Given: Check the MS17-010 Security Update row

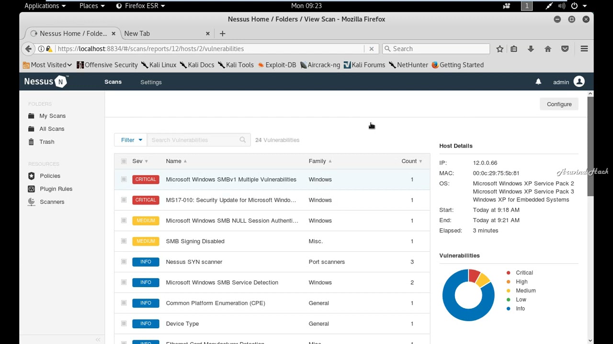Looking at the screenshot, I should (x=124, y=200).
